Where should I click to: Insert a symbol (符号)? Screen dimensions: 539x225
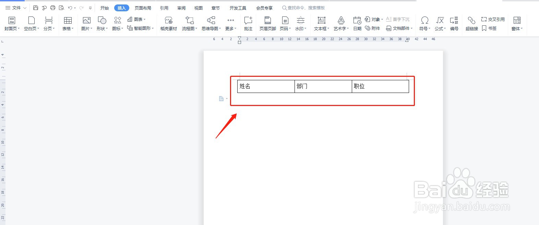coord(425,24)
